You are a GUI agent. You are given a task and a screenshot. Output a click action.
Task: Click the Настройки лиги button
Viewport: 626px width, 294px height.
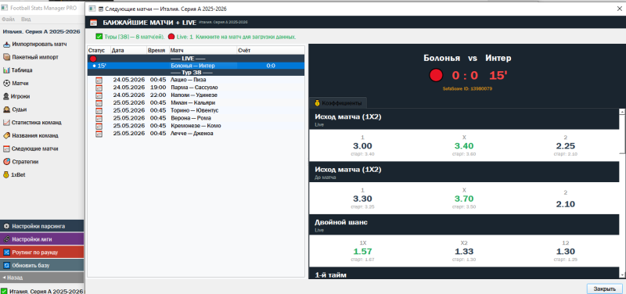pyautogui.click(x=42, y=239)
